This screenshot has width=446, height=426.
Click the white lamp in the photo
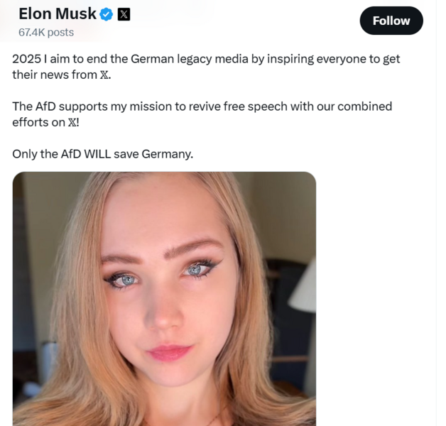point(304,284)
